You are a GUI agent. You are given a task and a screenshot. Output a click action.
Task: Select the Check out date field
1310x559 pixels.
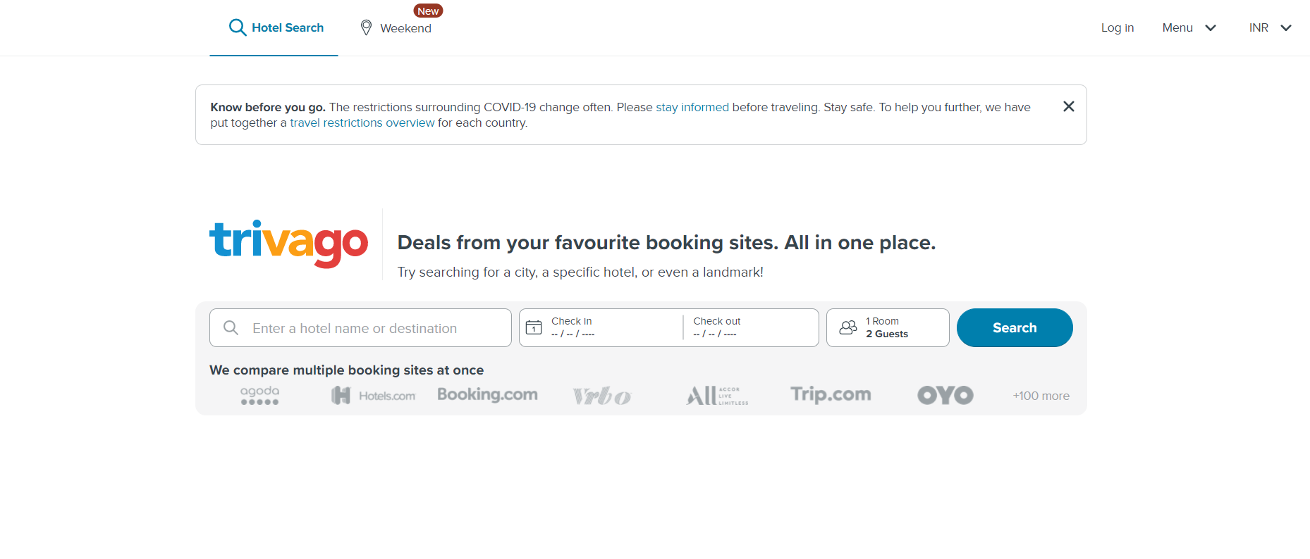(x=750, y=327)
